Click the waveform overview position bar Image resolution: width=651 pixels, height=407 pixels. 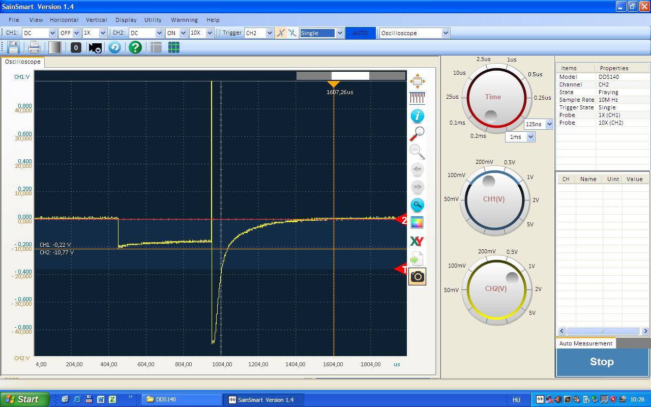click(351, 76)
